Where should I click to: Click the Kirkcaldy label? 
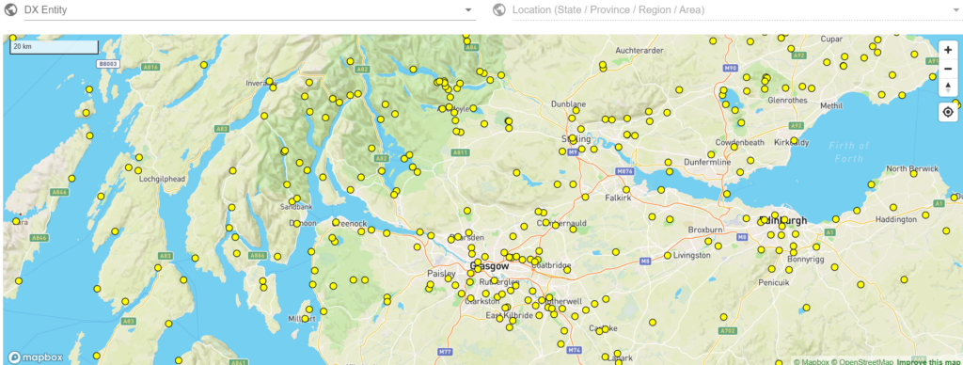[792, 142]
